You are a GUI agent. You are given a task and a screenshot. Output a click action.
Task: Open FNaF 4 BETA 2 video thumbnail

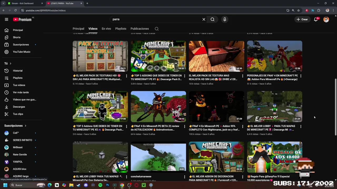(158, 107)
